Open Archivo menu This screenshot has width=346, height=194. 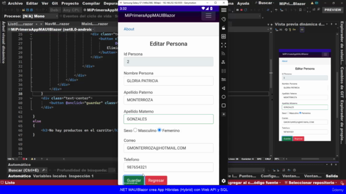click(15, 4)
